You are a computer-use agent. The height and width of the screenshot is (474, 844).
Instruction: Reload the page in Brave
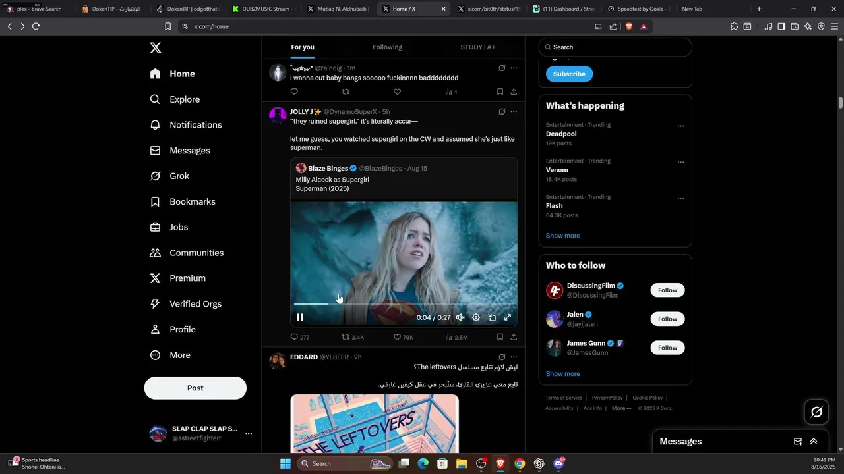[36, 26]
